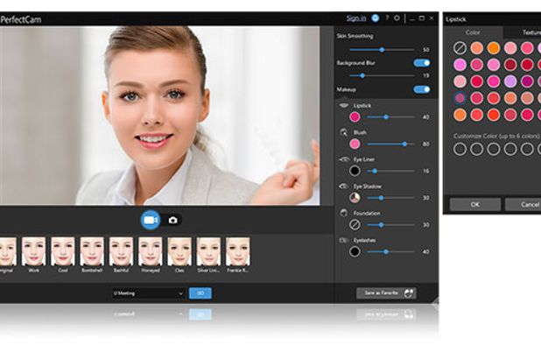541x345 pixels.
Task: Pick the selected mauve color in fourth row
Action: (460, 98)
